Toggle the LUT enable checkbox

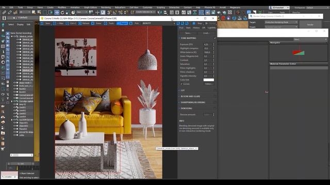[215, 90]
